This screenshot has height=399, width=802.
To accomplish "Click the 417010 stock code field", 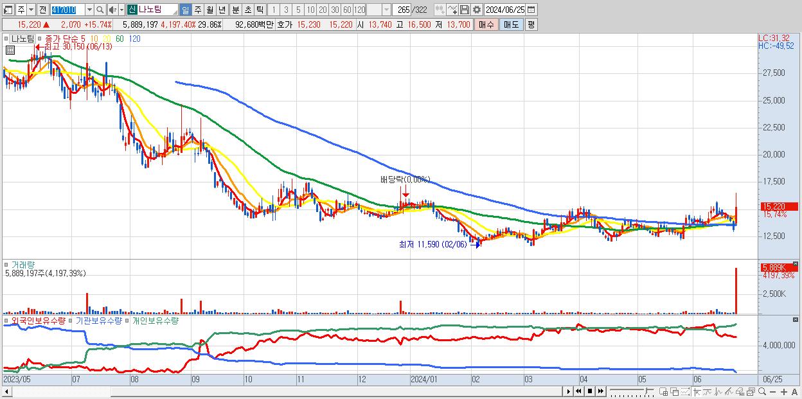I will (67, 10).
